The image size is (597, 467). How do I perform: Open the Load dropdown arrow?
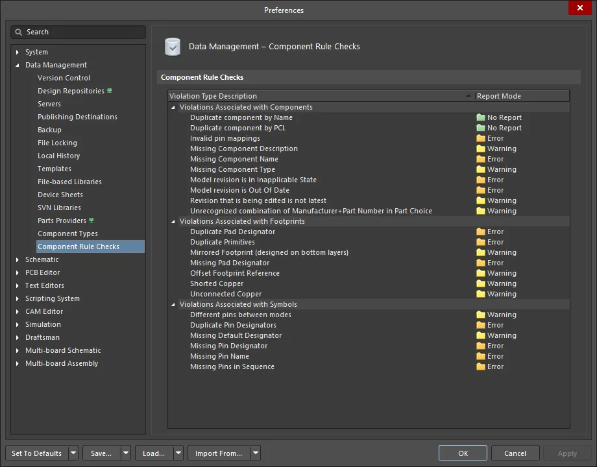click(178, 453)
